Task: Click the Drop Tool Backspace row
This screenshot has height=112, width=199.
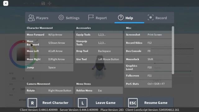Action: point(99,51)
